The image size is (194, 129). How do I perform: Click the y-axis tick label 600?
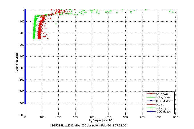click(22, 80)
